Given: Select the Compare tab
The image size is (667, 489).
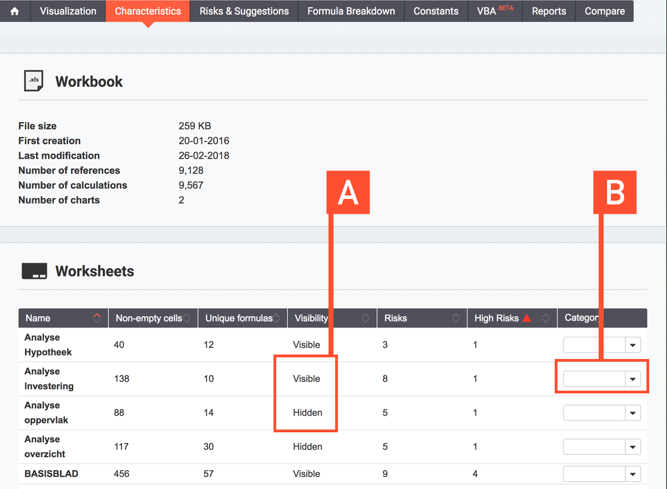Looking at the screenshot, I should point(604,11).
